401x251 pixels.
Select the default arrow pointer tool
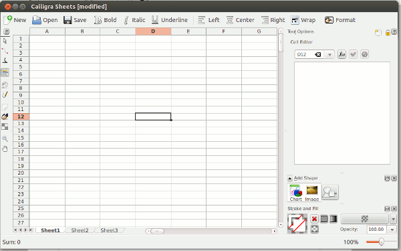point(5,41)
